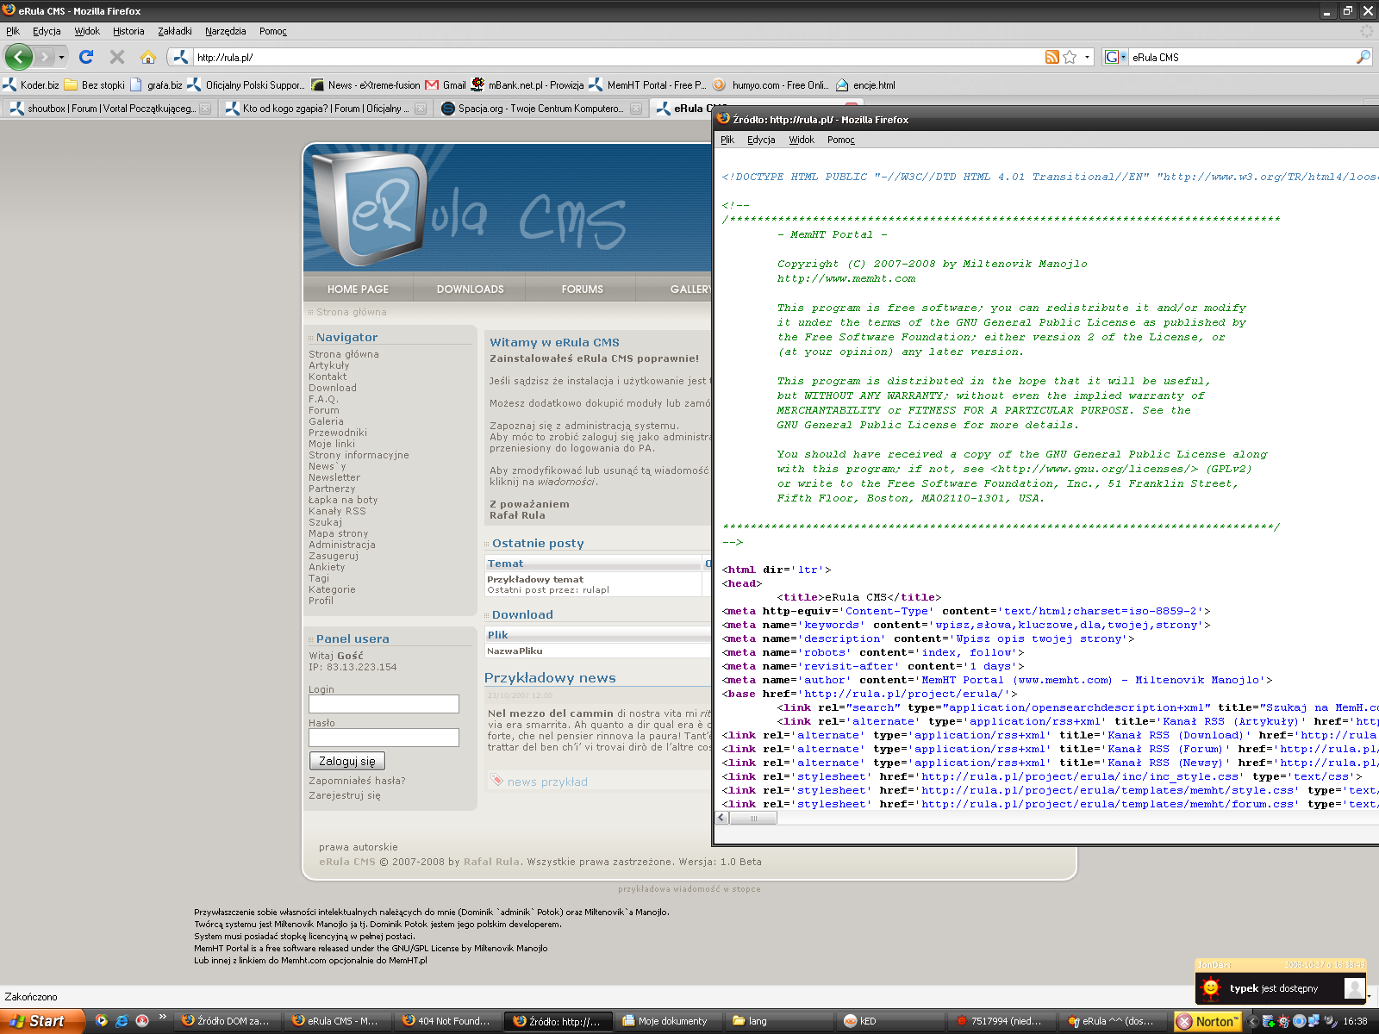Open the Widok menu in the source window
This screenshot has width=1379, height=1034.
[x=802, y=140]
